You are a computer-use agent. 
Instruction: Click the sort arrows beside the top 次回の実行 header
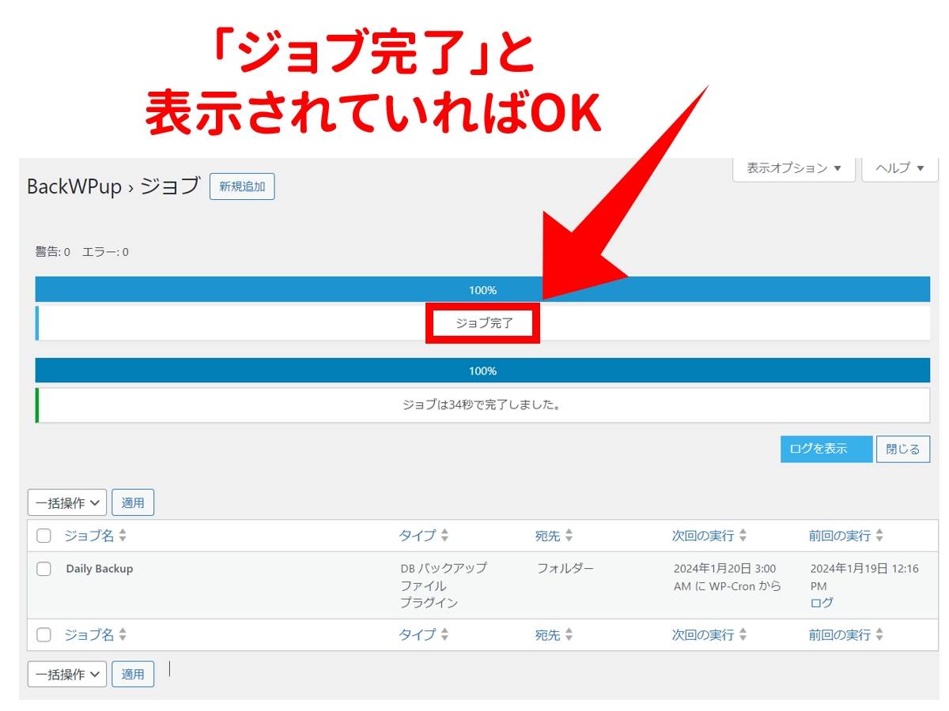[743, 536]
